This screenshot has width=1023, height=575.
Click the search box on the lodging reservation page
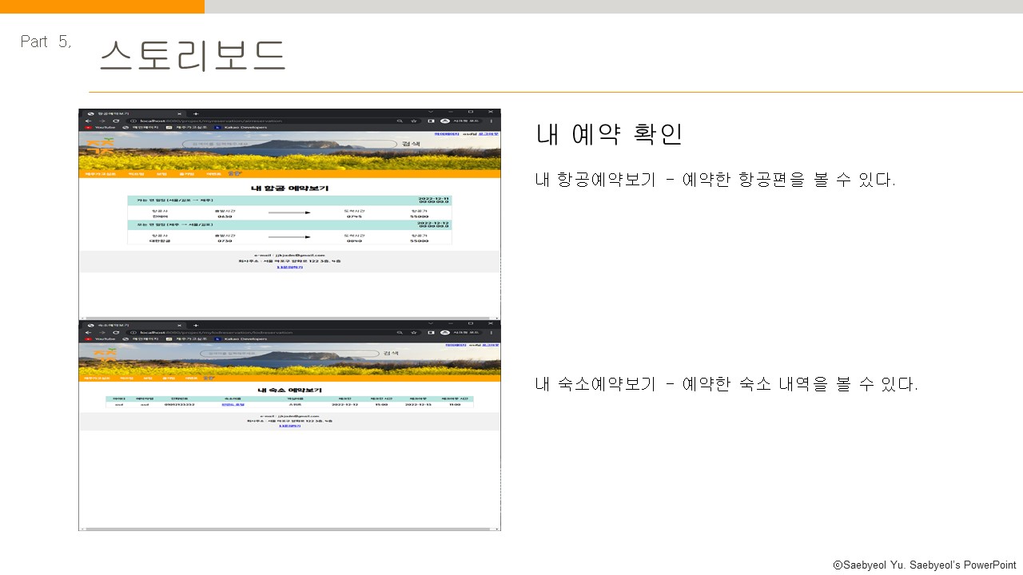(289, 353)
